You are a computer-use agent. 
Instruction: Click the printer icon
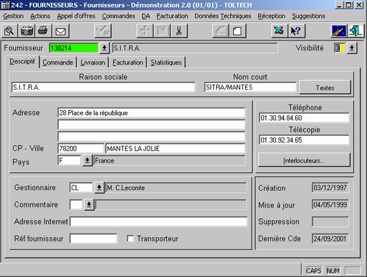click(43, 30)
